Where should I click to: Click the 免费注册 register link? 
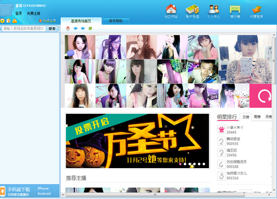click(33, 13)
